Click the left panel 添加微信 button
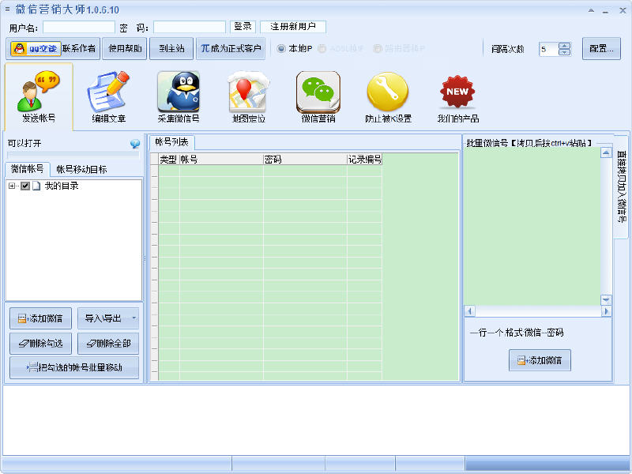This screenshot has width=632, height=474. (41, 318)
